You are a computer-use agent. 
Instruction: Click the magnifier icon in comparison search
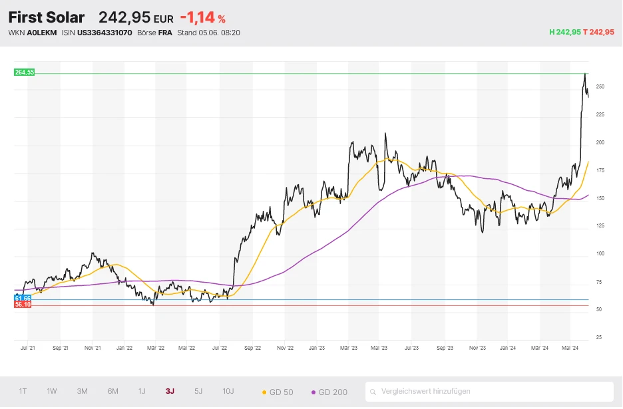(375, 392)
